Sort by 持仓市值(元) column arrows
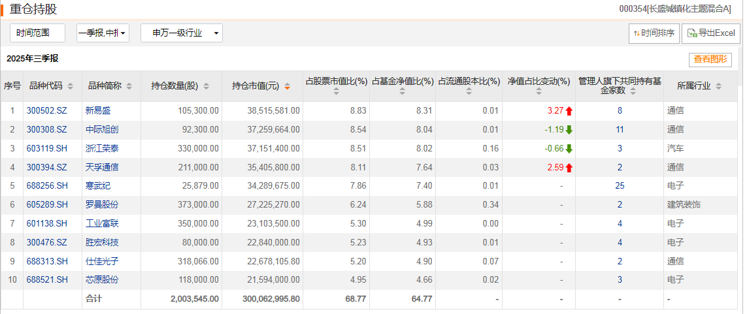The width and height of the screenshot is (747, 314). click(288, 87)
